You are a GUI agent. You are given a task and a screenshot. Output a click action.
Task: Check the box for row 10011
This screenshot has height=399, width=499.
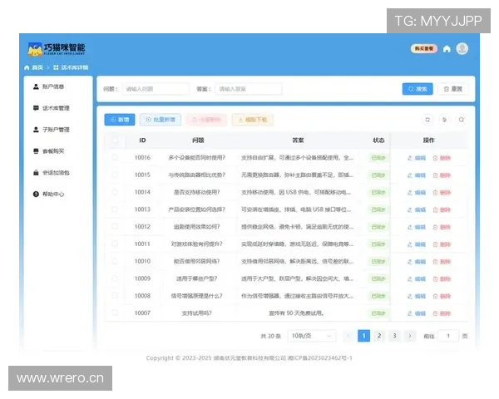[115, 244]
